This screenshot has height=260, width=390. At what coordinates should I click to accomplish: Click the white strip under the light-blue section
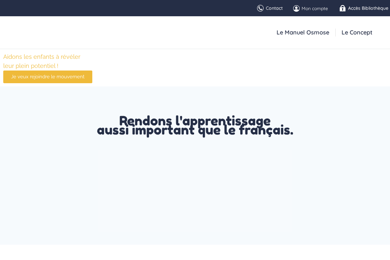click(x=195, y=252)
